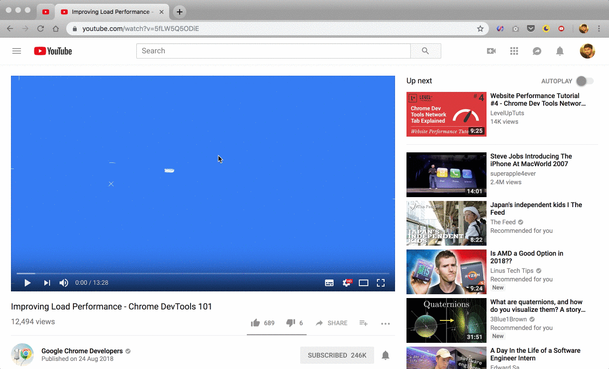Open the messages share bubble icon

(537, 51)
